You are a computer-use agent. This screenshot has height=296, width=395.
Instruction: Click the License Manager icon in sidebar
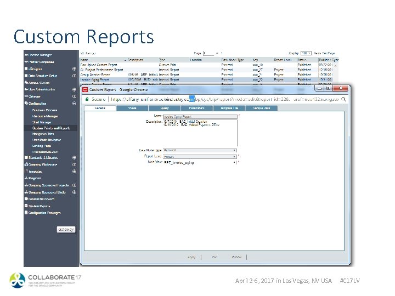[x=26, y=55]
